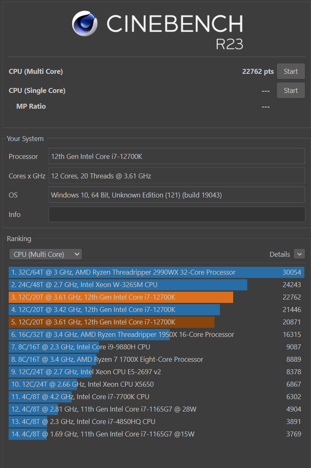Click the OS field showing Windows 10
This screenshot has width=311, height=468.
pos(177,195)
